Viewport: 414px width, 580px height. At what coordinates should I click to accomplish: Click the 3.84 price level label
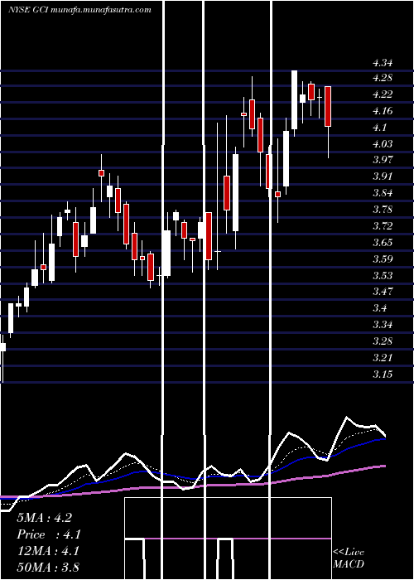383,193
